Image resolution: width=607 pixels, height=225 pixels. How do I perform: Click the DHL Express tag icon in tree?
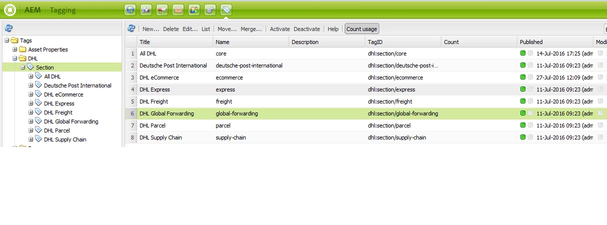39,103
